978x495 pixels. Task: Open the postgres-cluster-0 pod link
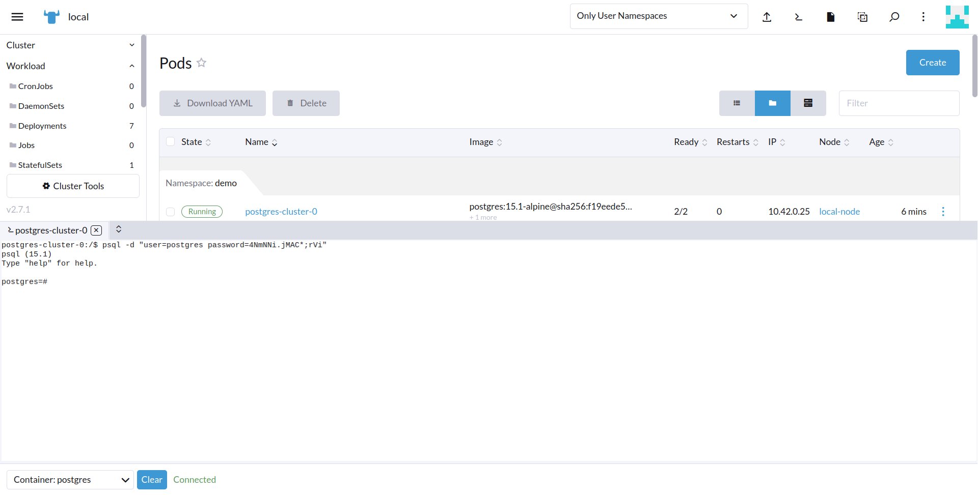281,211
